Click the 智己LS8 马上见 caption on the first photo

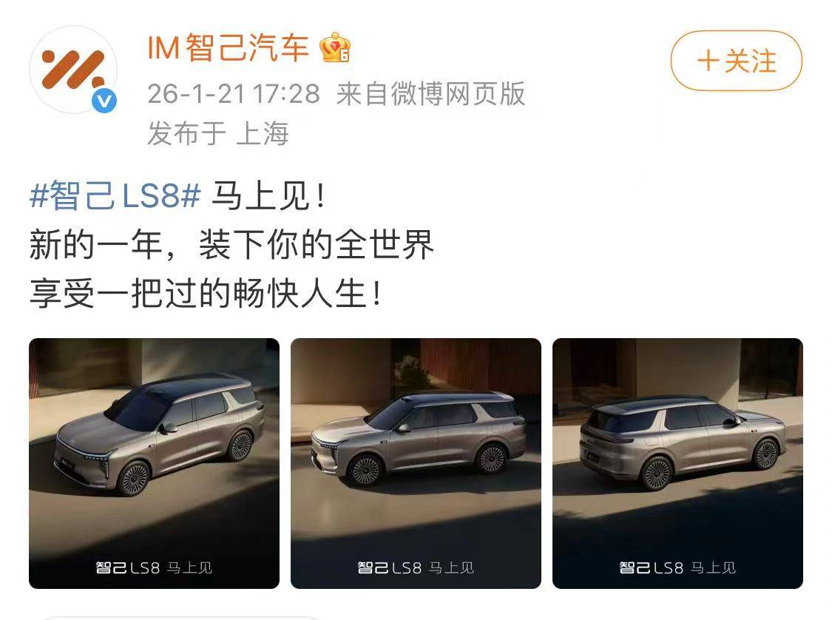click(154, 567)
